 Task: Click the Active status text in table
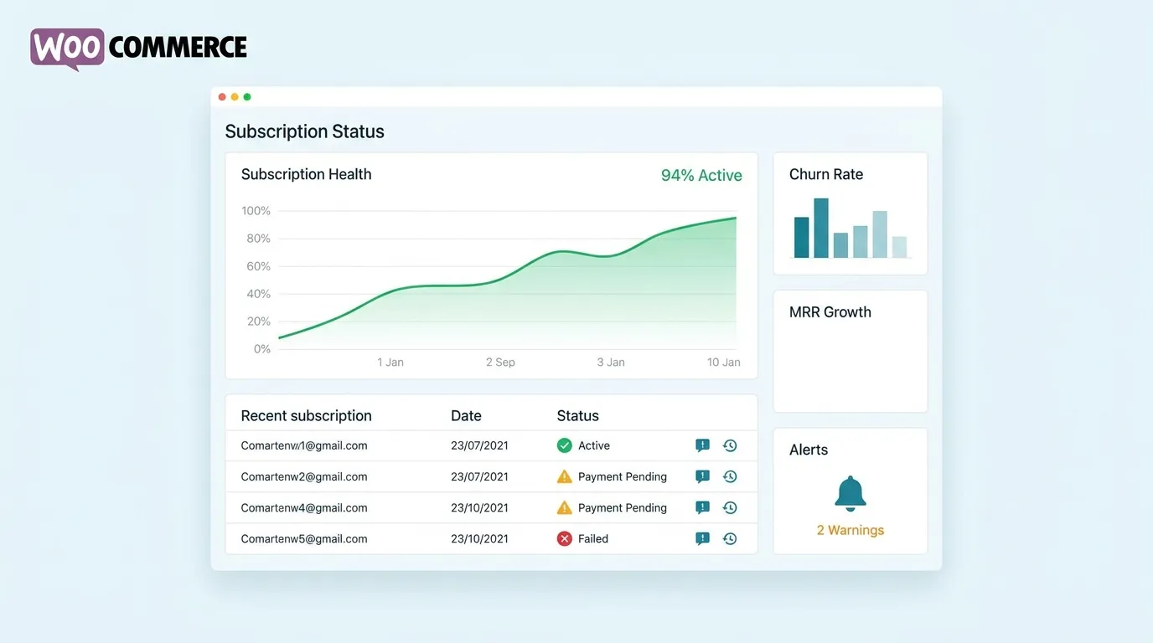tap(594, 445)
